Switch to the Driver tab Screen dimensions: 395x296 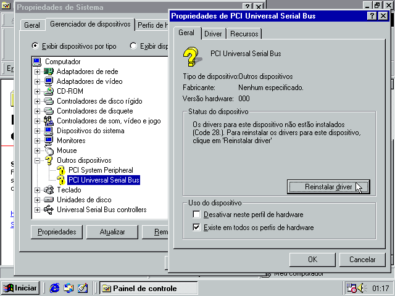pos(213,34)
